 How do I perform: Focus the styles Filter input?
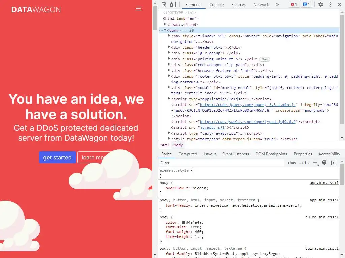point(222,163)
